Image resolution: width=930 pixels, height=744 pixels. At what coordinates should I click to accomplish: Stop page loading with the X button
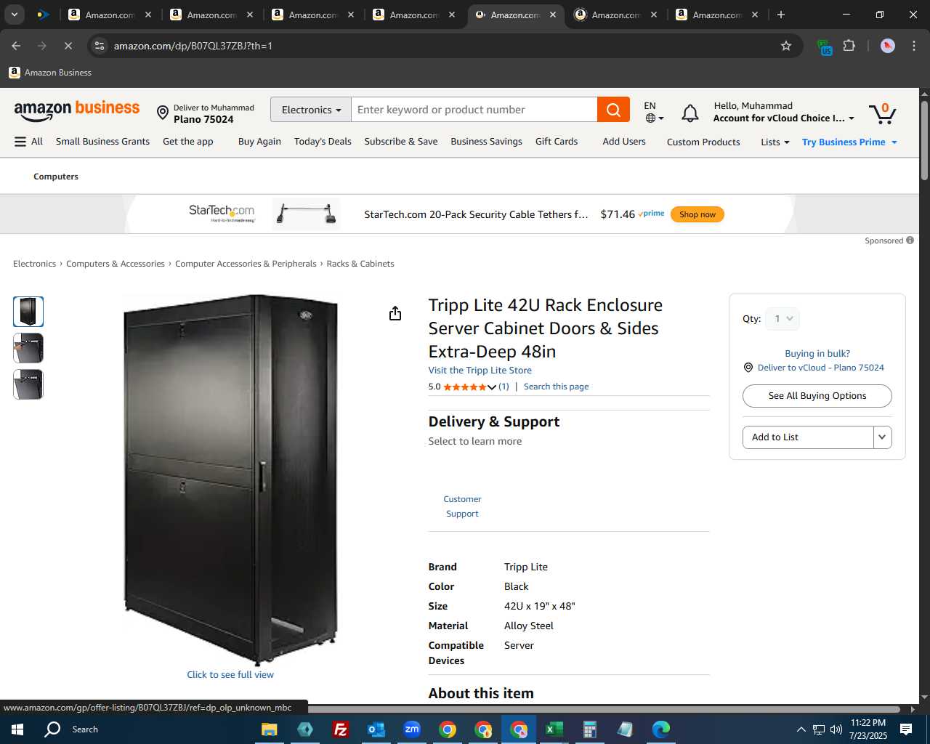pos(68,46)
